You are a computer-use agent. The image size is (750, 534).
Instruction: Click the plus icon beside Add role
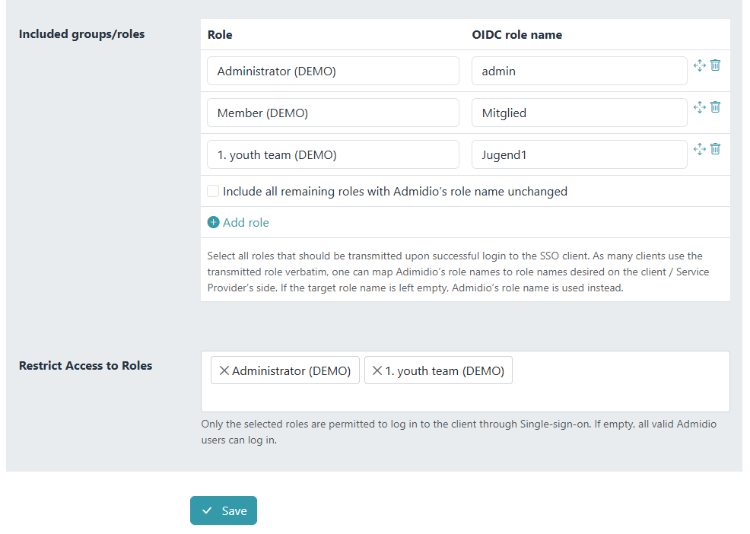click(214, 223)
